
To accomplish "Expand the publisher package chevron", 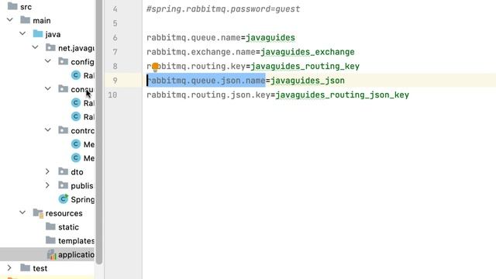I will [x=47, y=185].
